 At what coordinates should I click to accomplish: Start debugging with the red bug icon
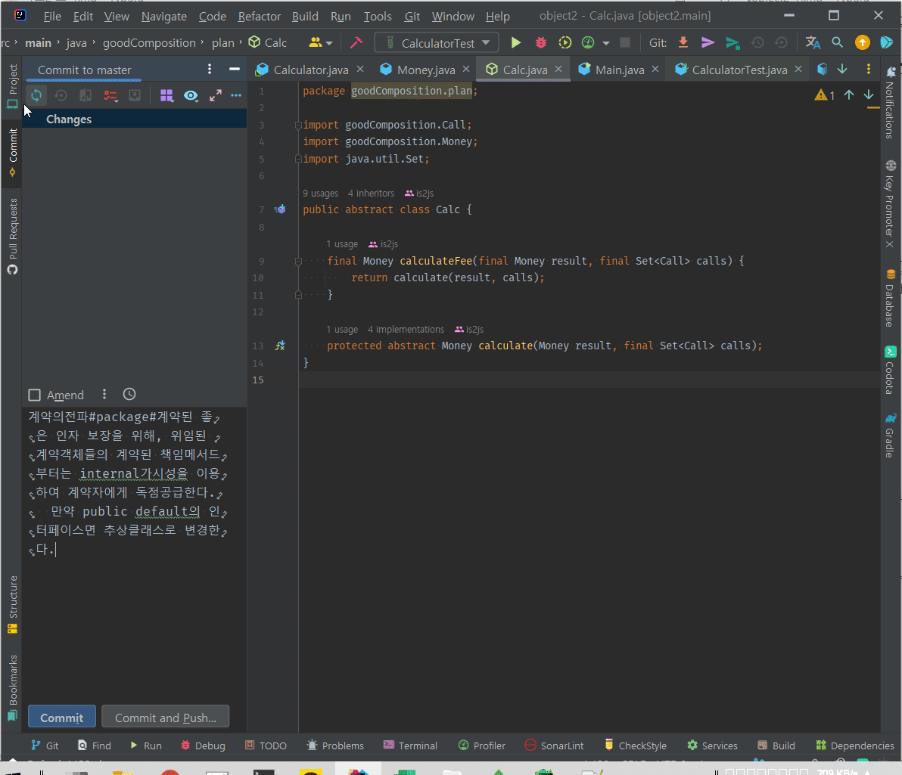click(540, 43)
